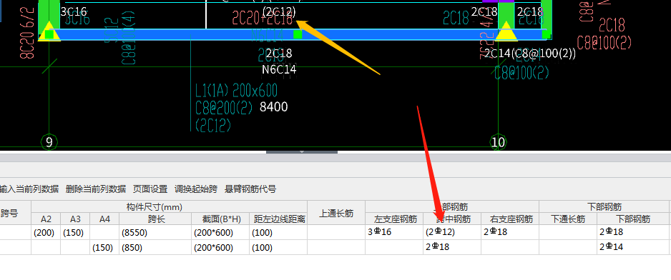Select the (2⌀12) mid-span rebar cell
The width and height of the screenshot is (671, 280).
click(452, 232)
